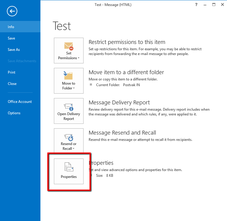
Task: Choose Save from the left menu
Action: pyautogui.click(x=11, y=38)
